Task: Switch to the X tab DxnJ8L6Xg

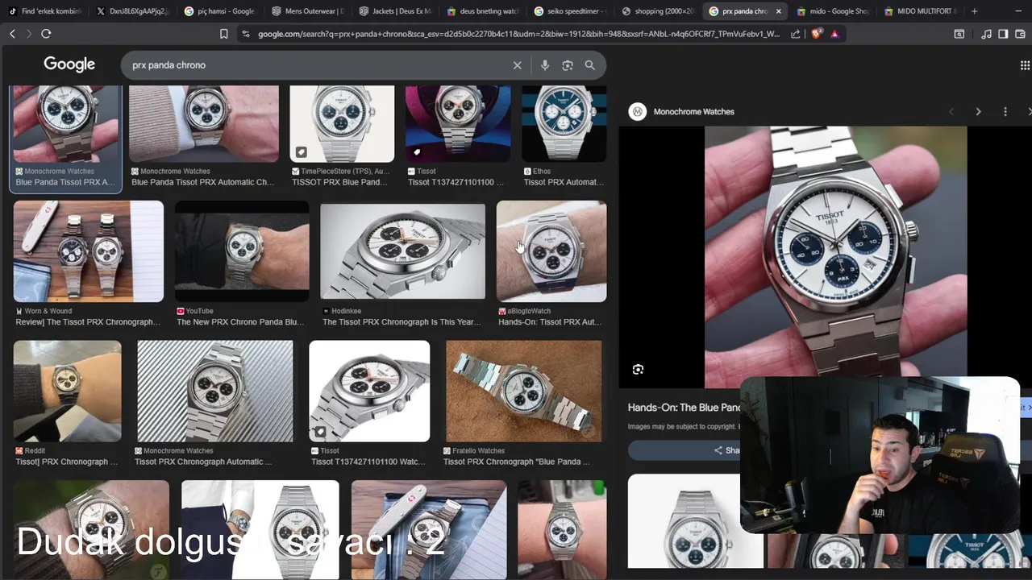Action: point(133,11)
